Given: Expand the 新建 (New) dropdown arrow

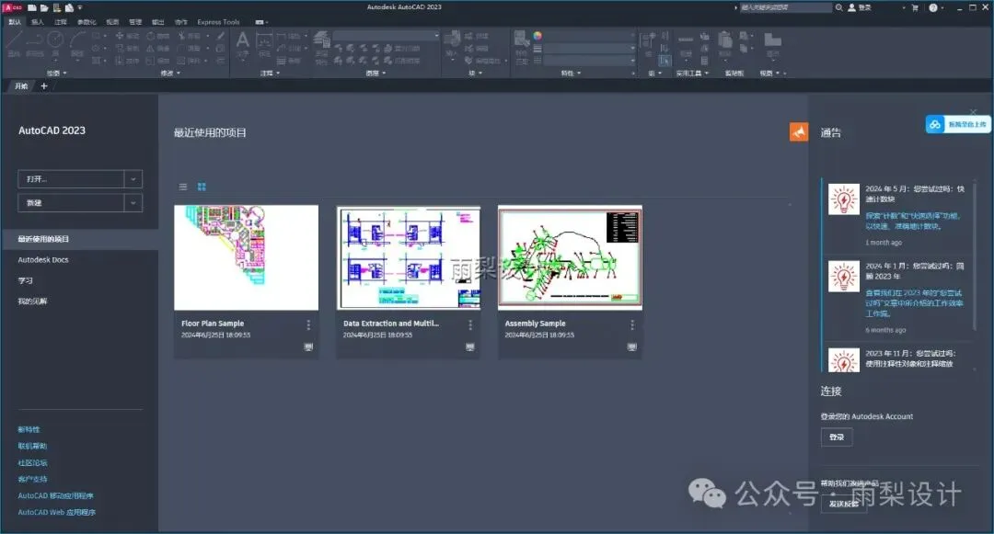Looking at the screenshot, I should click(x=133, y=202).
